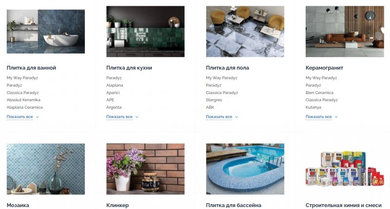Open the blue mosaic tile image
This screenshot has width=390, height=209.
coord(46,169)
